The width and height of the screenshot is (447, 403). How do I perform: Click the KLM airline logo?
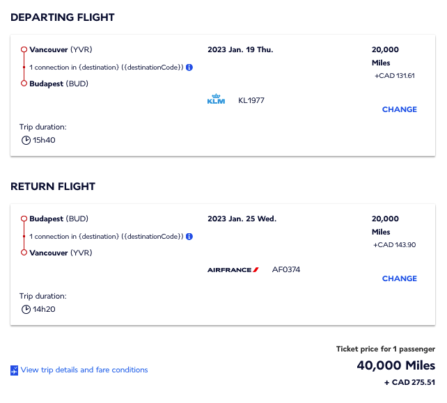[x=217, y=100]
